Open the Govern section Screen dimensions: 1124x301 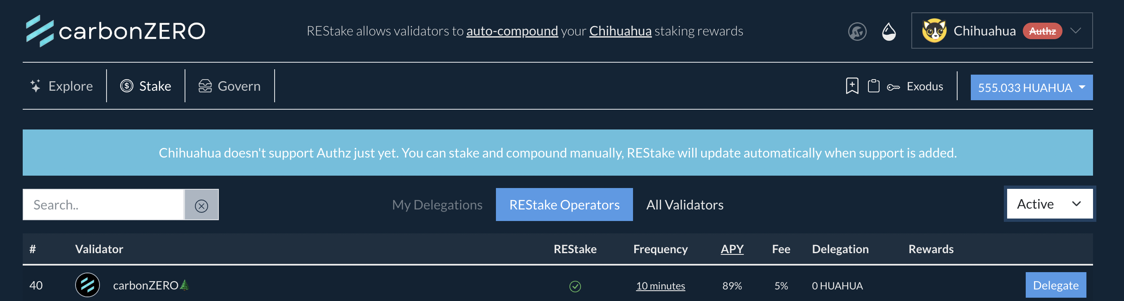click(x=230, y=86)
